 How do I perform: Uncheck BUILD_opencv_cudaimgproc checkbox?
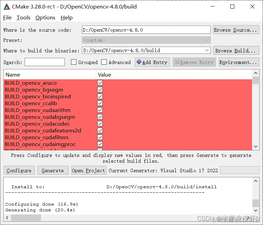pyautogui.click(x=100, y=144)
